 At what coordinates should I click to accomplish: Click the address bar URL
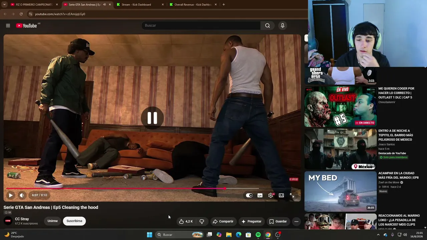[x=60, y=14]
